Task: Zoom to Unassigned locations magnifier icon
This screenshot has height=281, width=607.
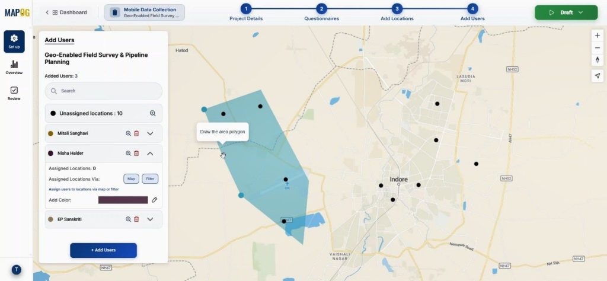Action: click(152, 113)
